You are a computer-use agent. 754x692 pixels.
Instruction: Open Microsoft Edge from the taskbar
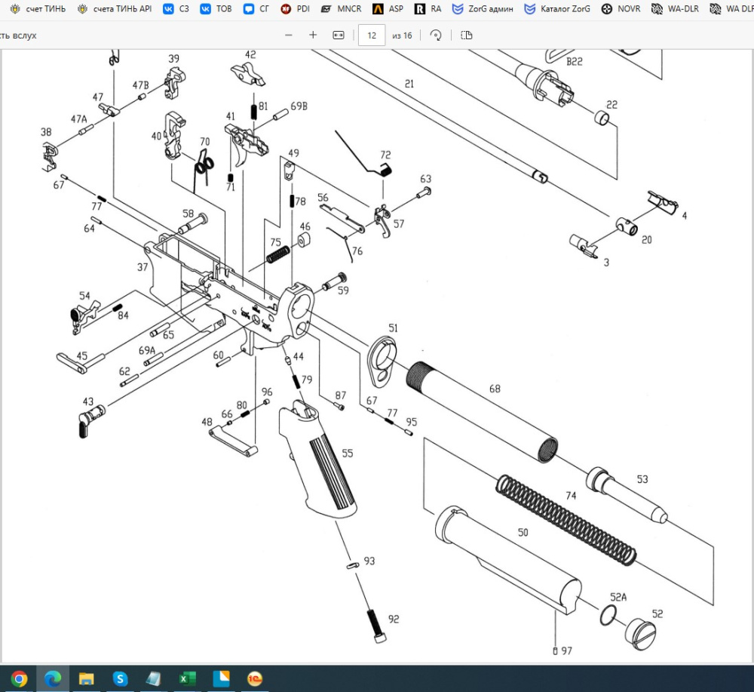(53, 679)
